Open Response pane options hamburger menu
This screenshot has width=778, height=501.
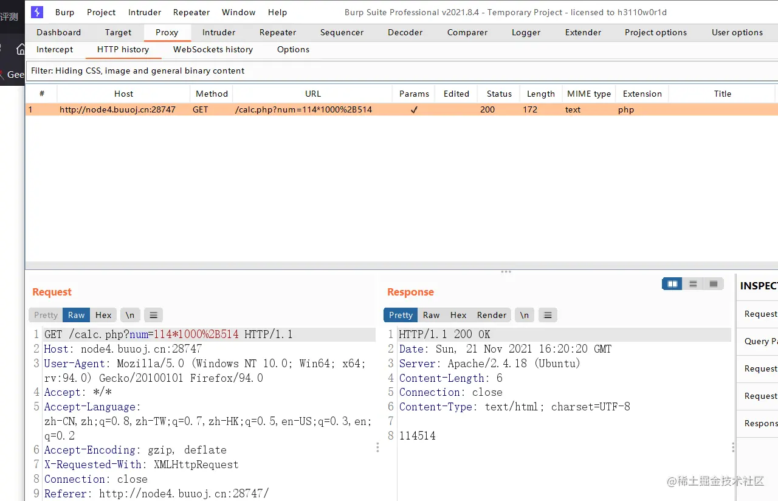(548, 315)
